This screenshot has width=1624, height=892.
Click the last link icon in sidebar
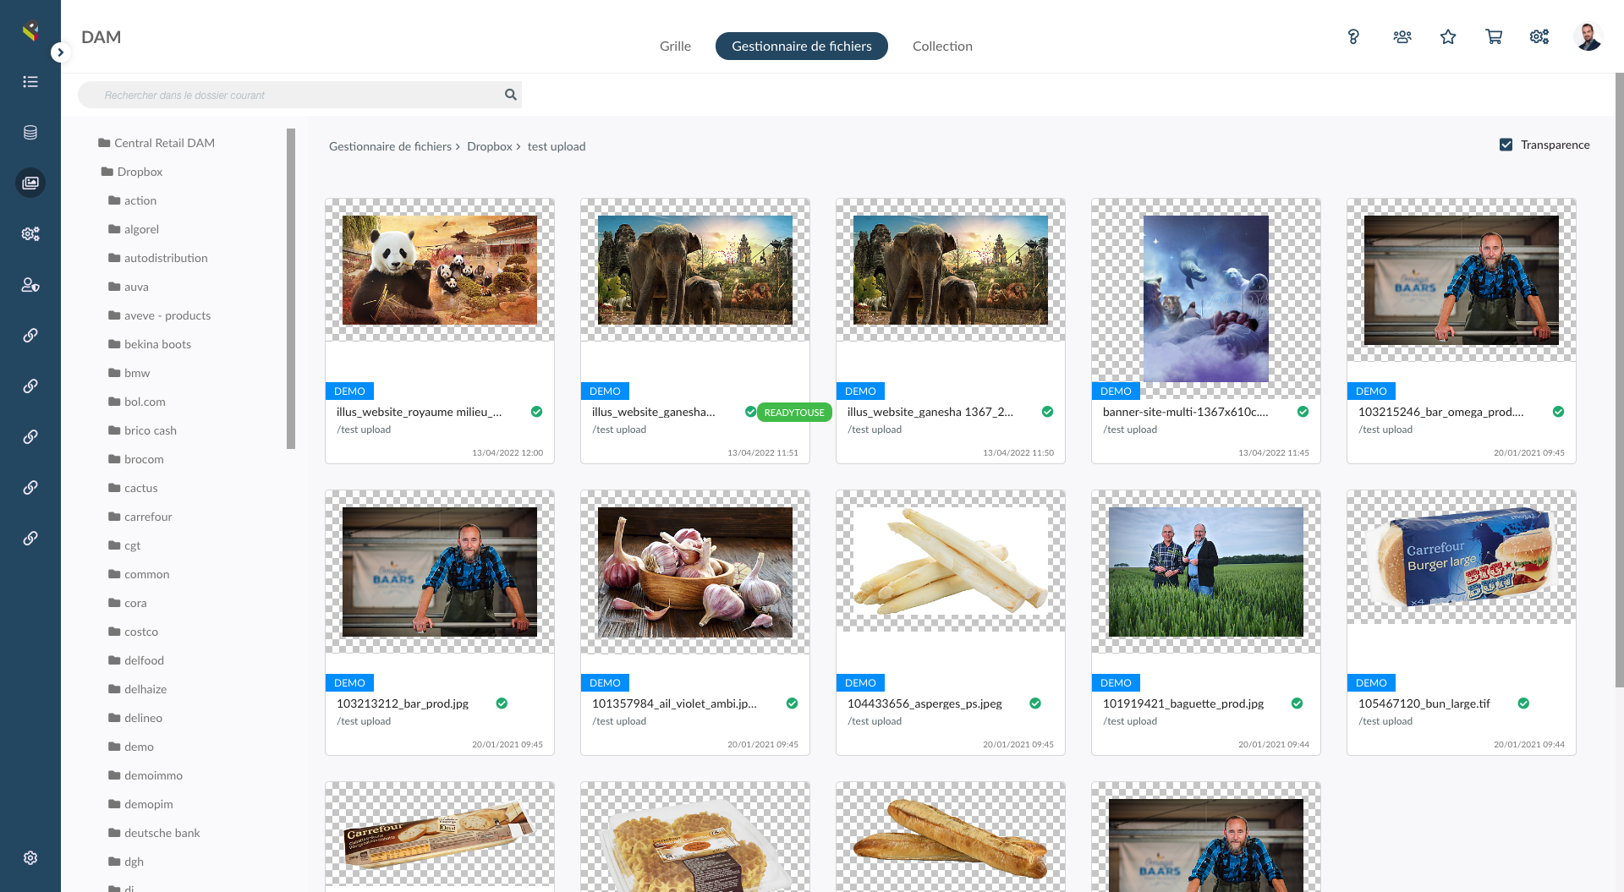coord(30,539)
